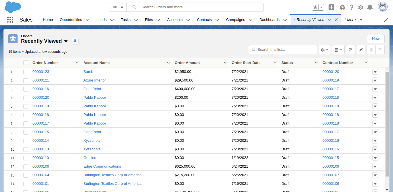The width and height of the screenshot is (393, 192).
Task: Open the More navigation menu
Action: point(354,20)
